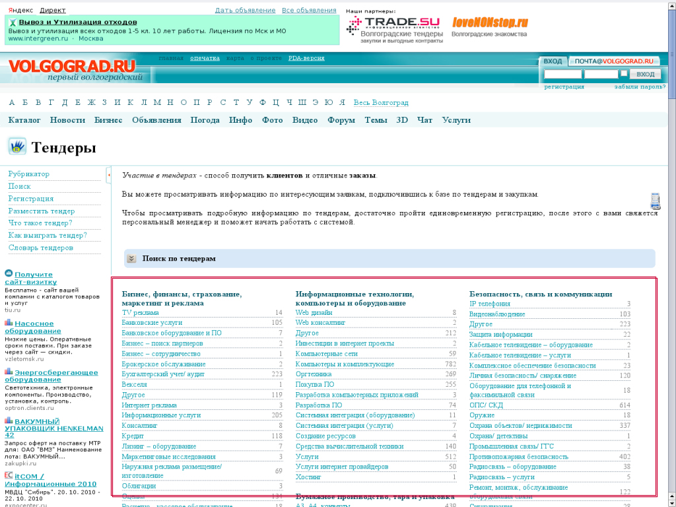Open the Форум menu item
This screenshot has height=507, width=676.
pos(341,120)
